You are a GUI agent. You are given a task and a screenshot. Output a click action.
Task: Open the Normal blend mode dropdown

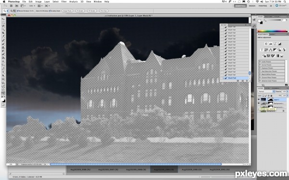(x=266, y=92)
